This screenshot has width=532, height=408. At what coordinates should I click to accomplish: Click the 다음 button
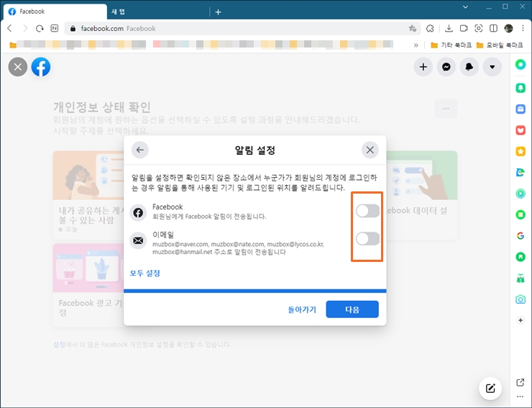click(x=352, y=309)
